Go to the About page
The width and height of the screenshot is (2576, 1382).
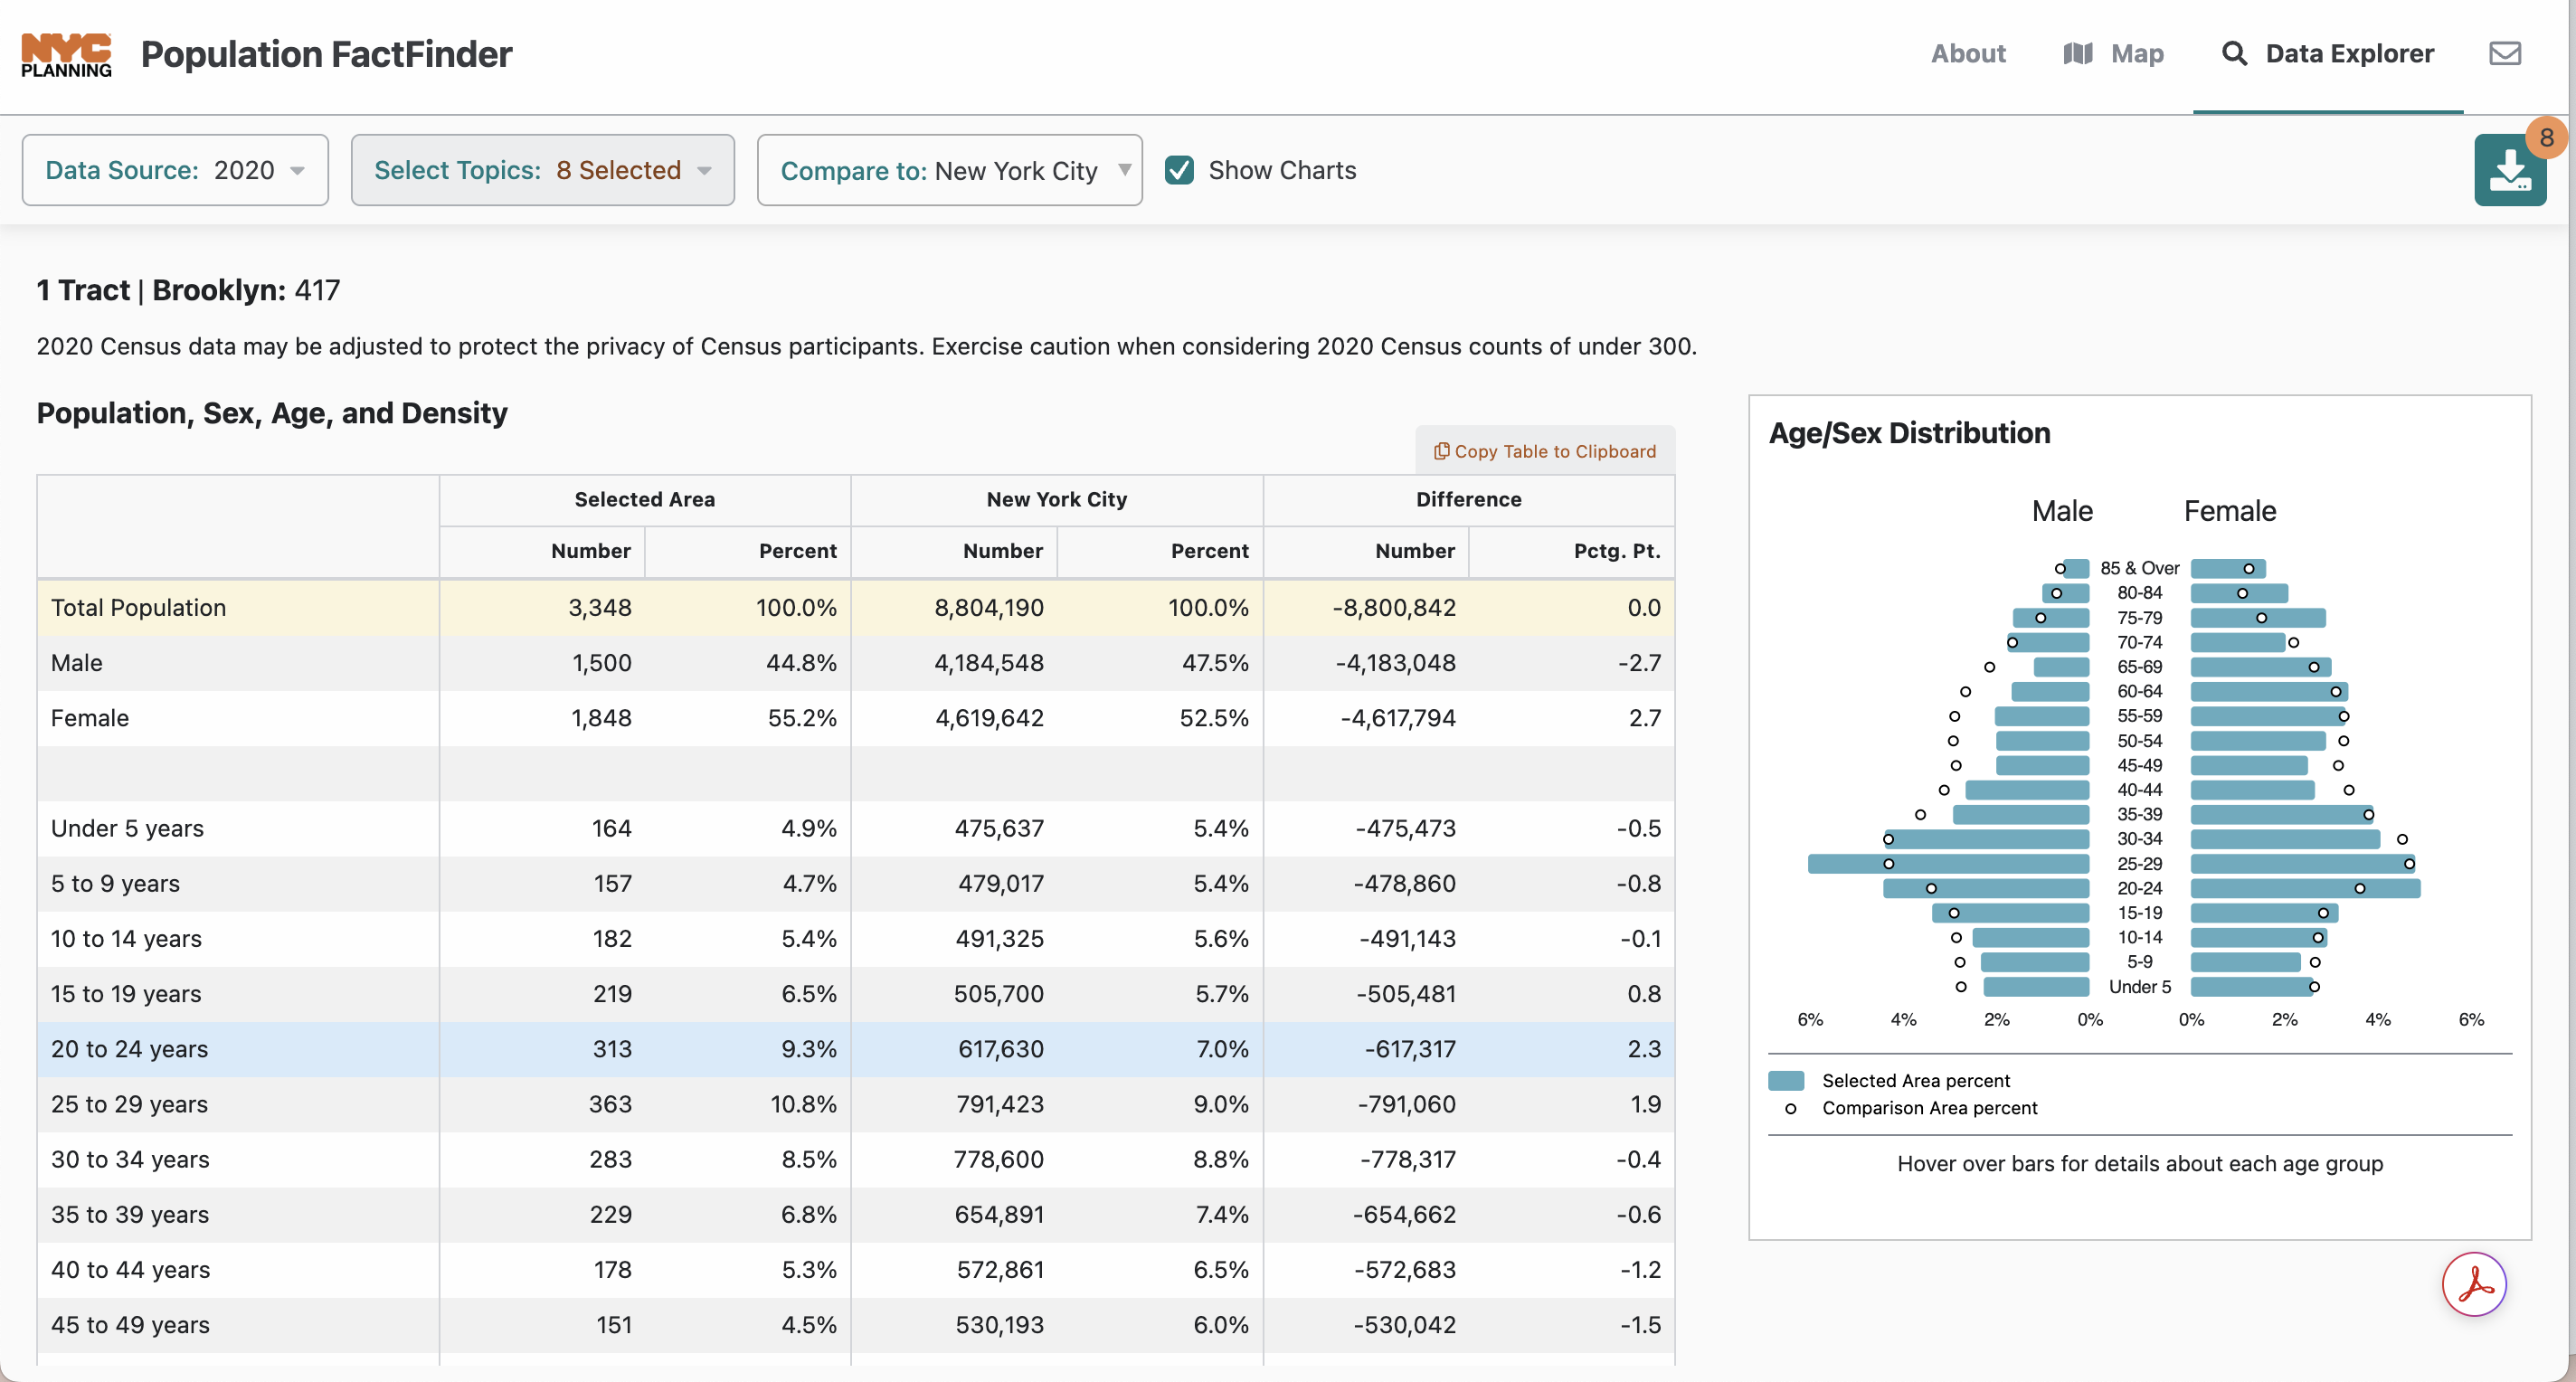click(x=1967, y=54)
